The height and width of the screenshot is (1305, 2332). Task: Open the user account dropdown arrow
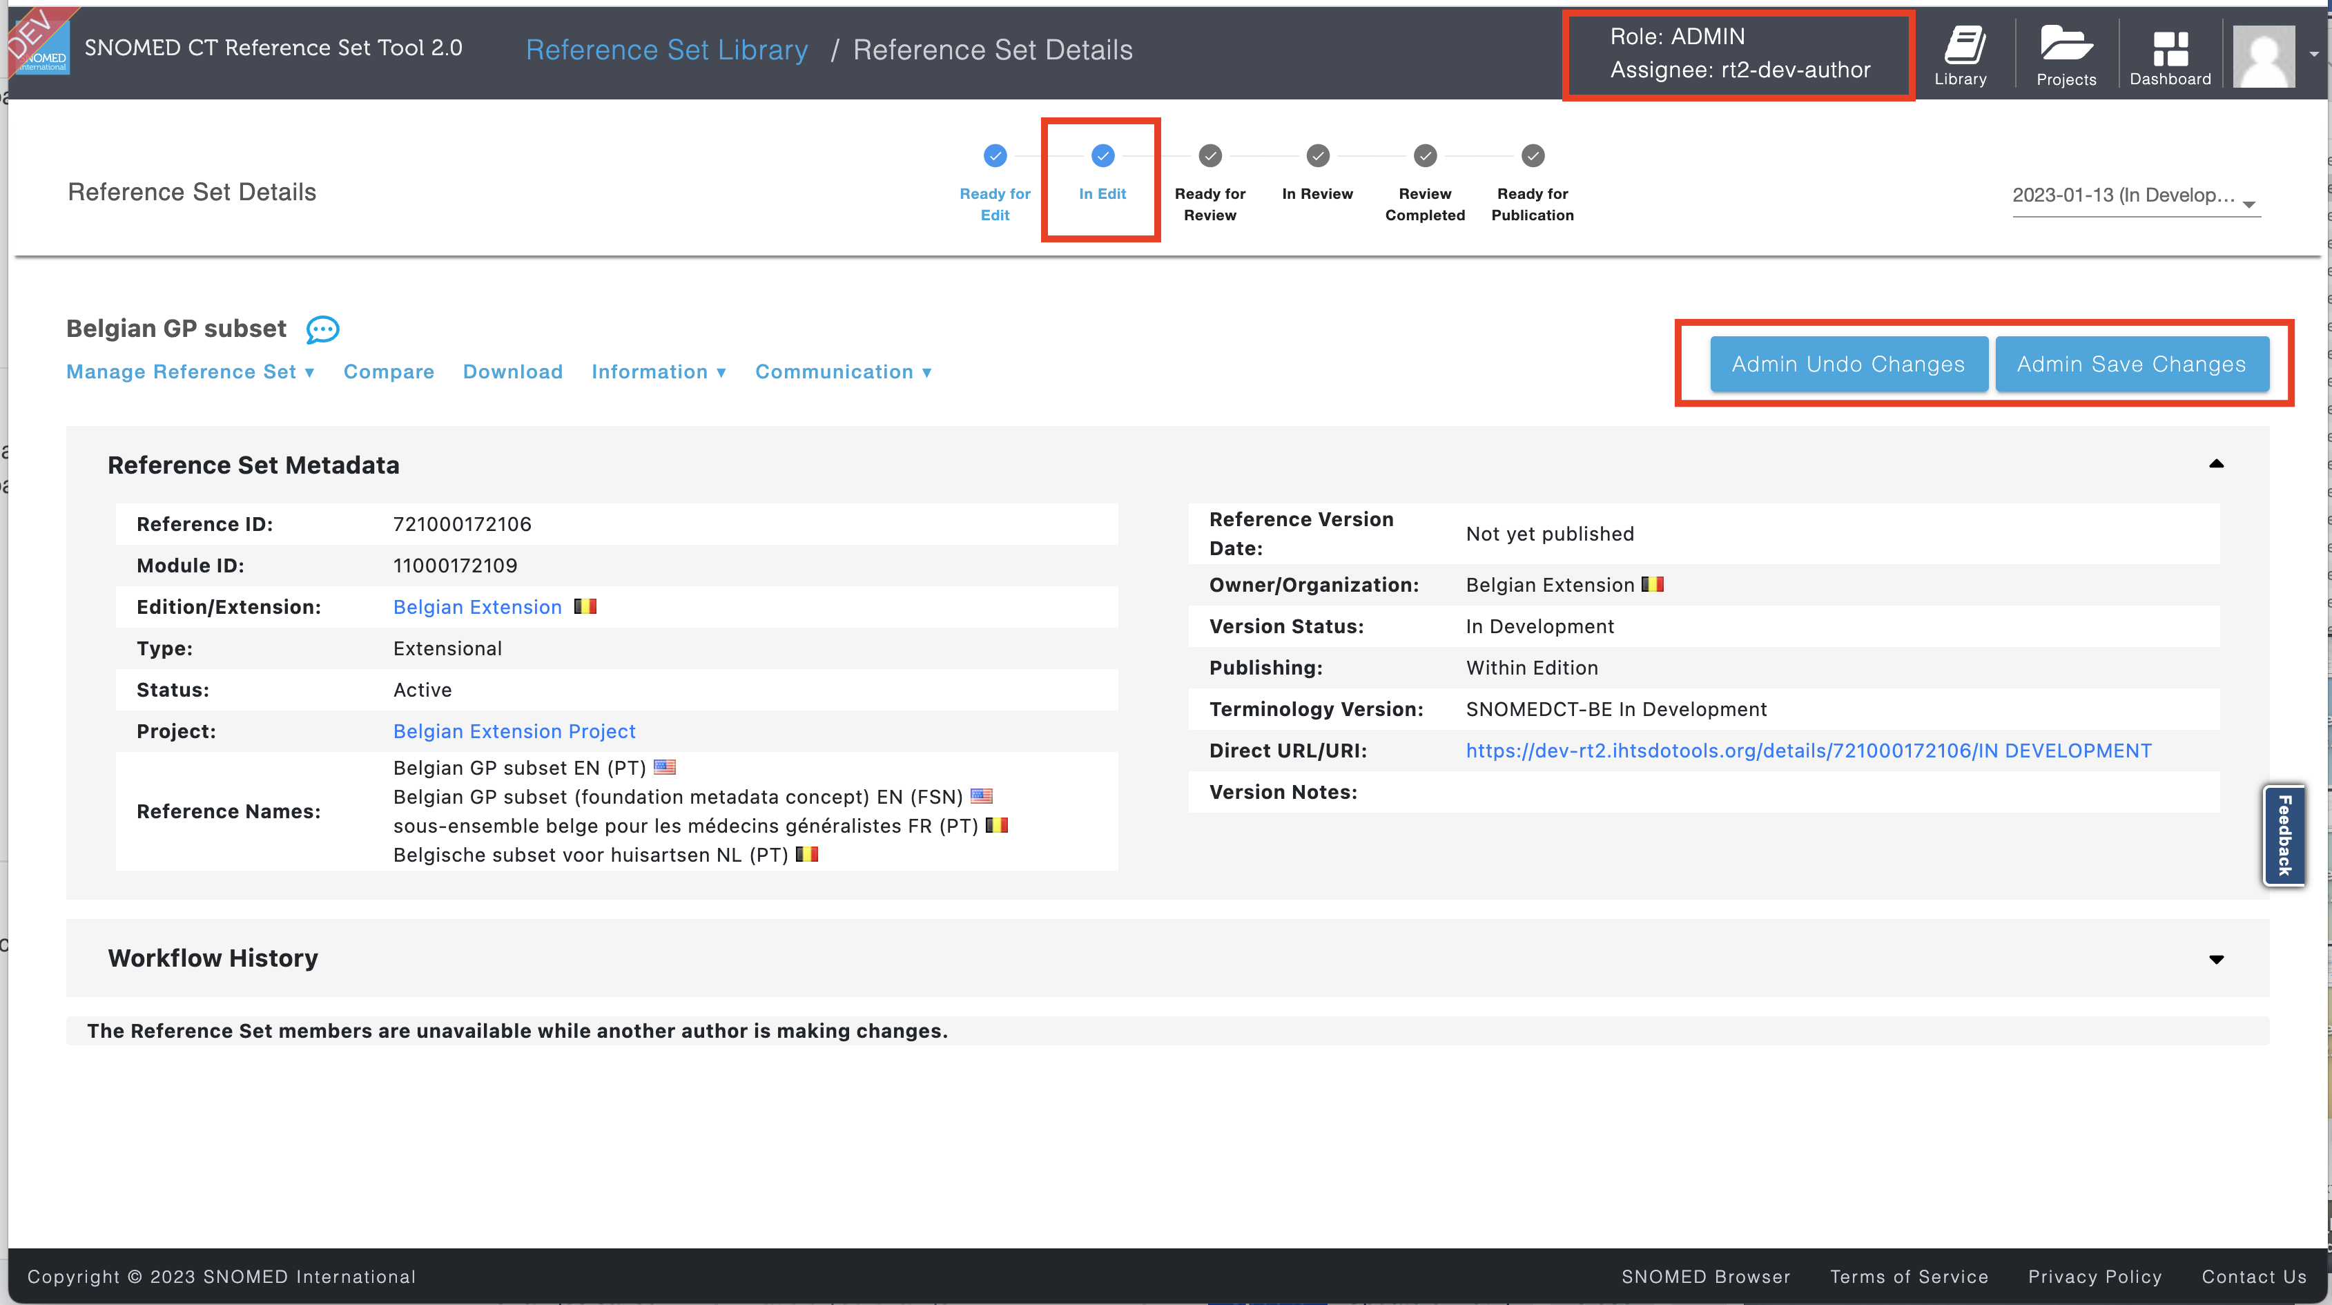pos(2314,55)
